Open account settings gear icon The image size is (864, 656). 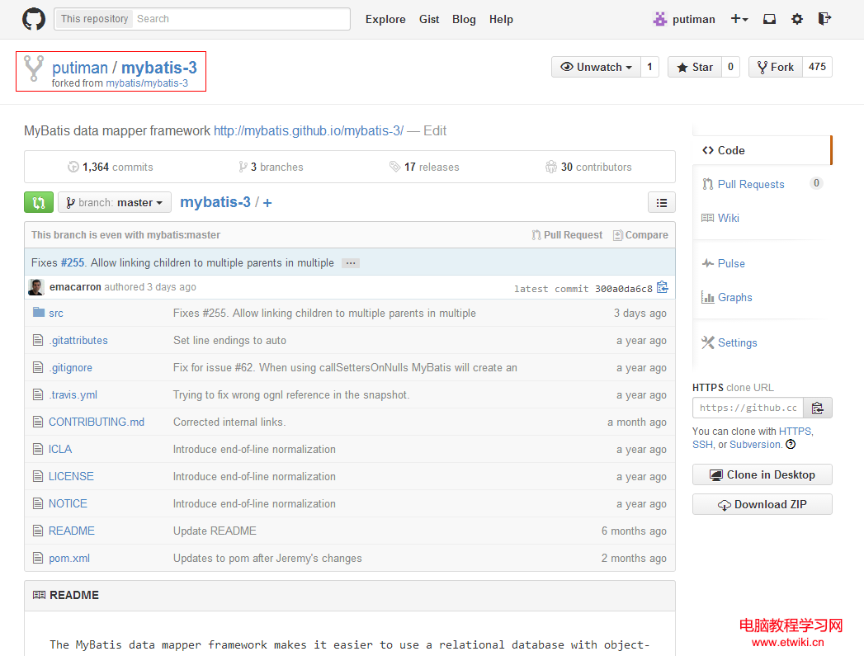tap(797, 19)
